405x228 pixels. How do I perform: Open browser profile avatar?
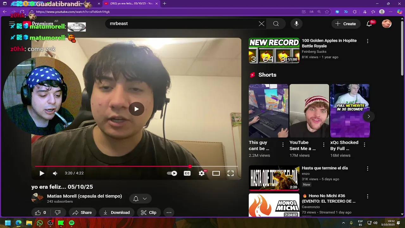click(x=382, y=12)
